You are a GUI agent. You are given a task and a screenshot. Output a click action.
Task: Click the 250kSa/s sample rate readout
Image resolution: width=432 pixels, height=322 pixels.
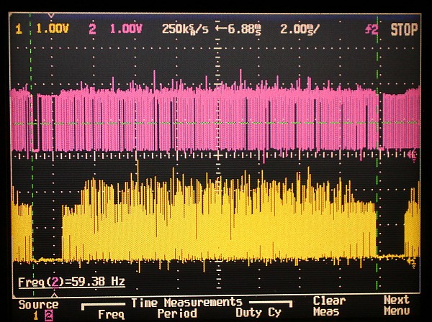185,30
